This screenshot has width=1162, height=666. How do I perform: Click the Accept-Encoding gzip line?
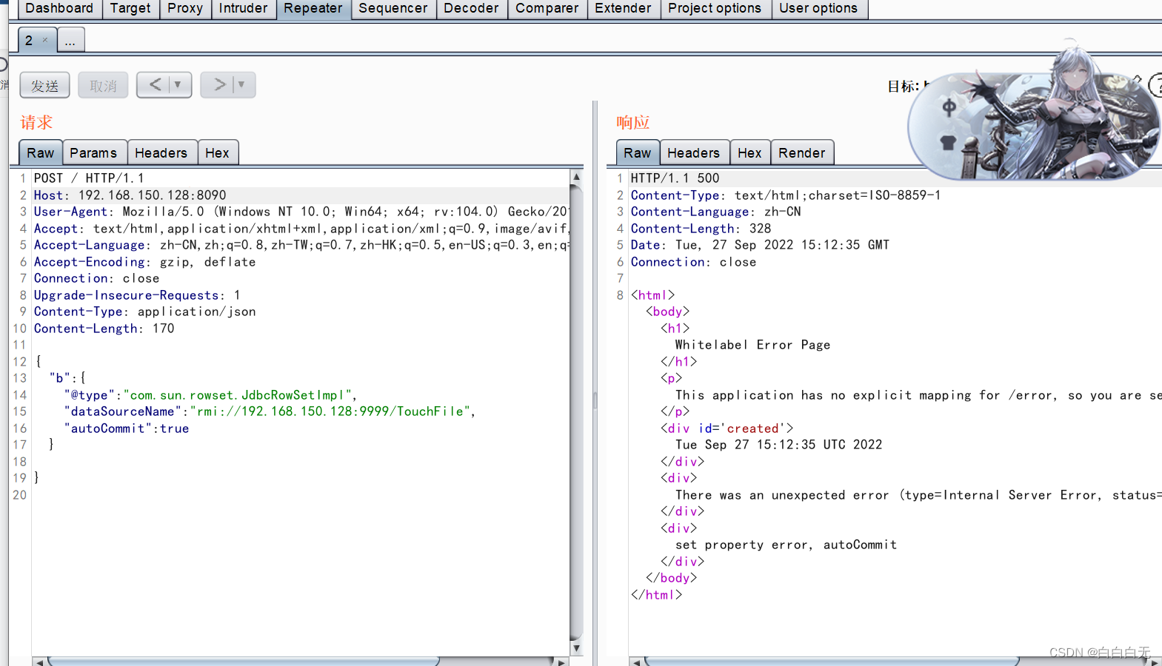click(145, 262)
